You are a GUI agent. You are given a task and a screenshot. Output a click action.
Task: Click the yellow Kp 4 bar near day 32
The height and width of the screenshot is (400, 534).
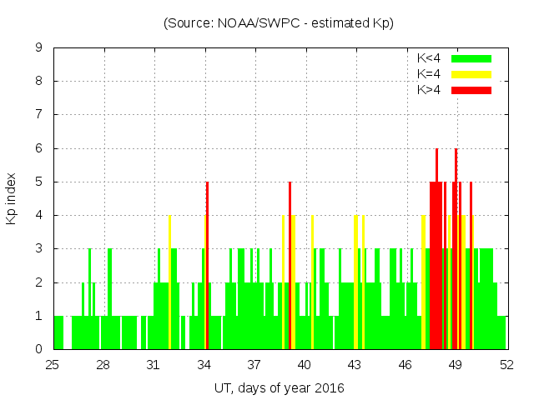(169, 282)
